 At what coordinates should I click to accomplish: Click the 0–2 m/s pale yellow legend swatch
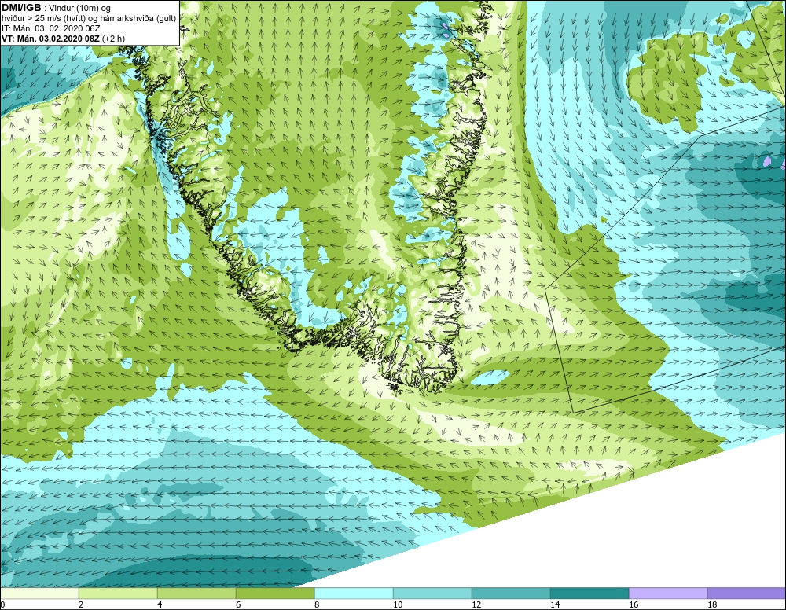click(x=39, y=593)
